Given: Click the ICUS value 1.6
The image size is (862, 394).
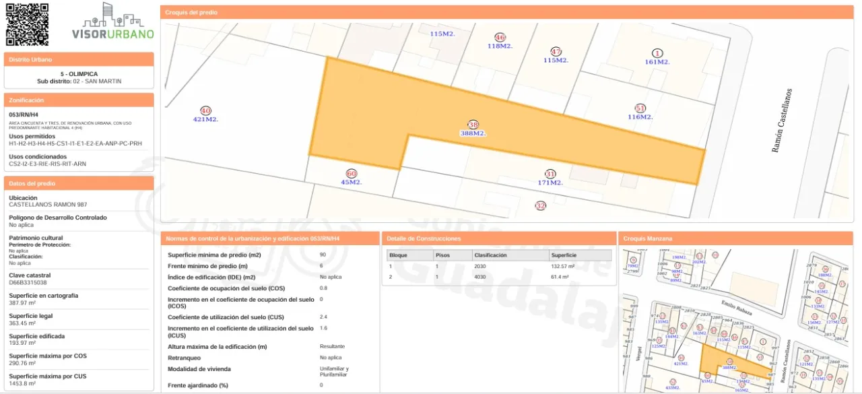Looking at the screenshot, I should click(323, 328).
